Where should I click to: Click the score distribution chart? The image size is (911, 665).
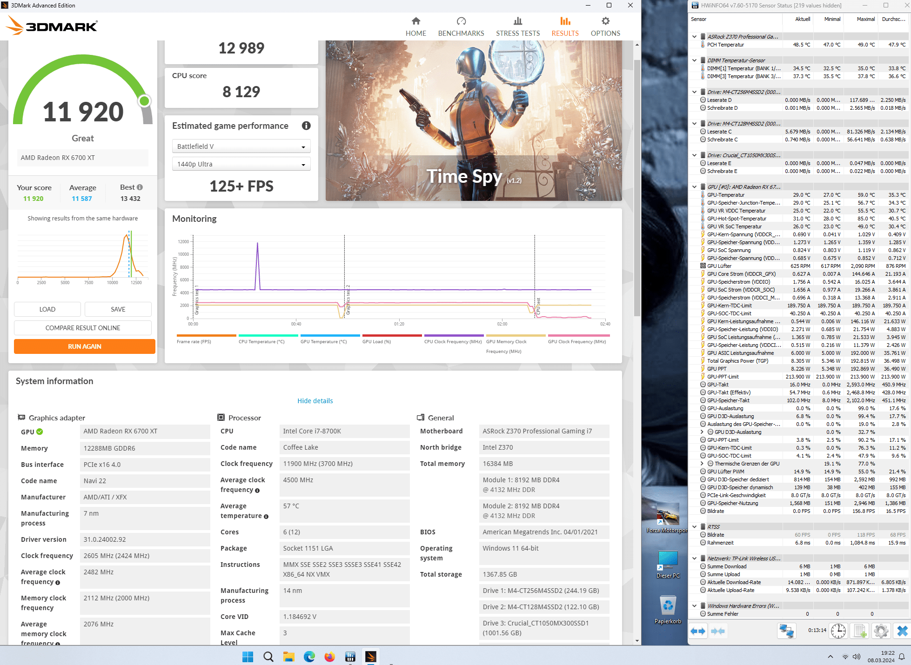pos(83,258)
